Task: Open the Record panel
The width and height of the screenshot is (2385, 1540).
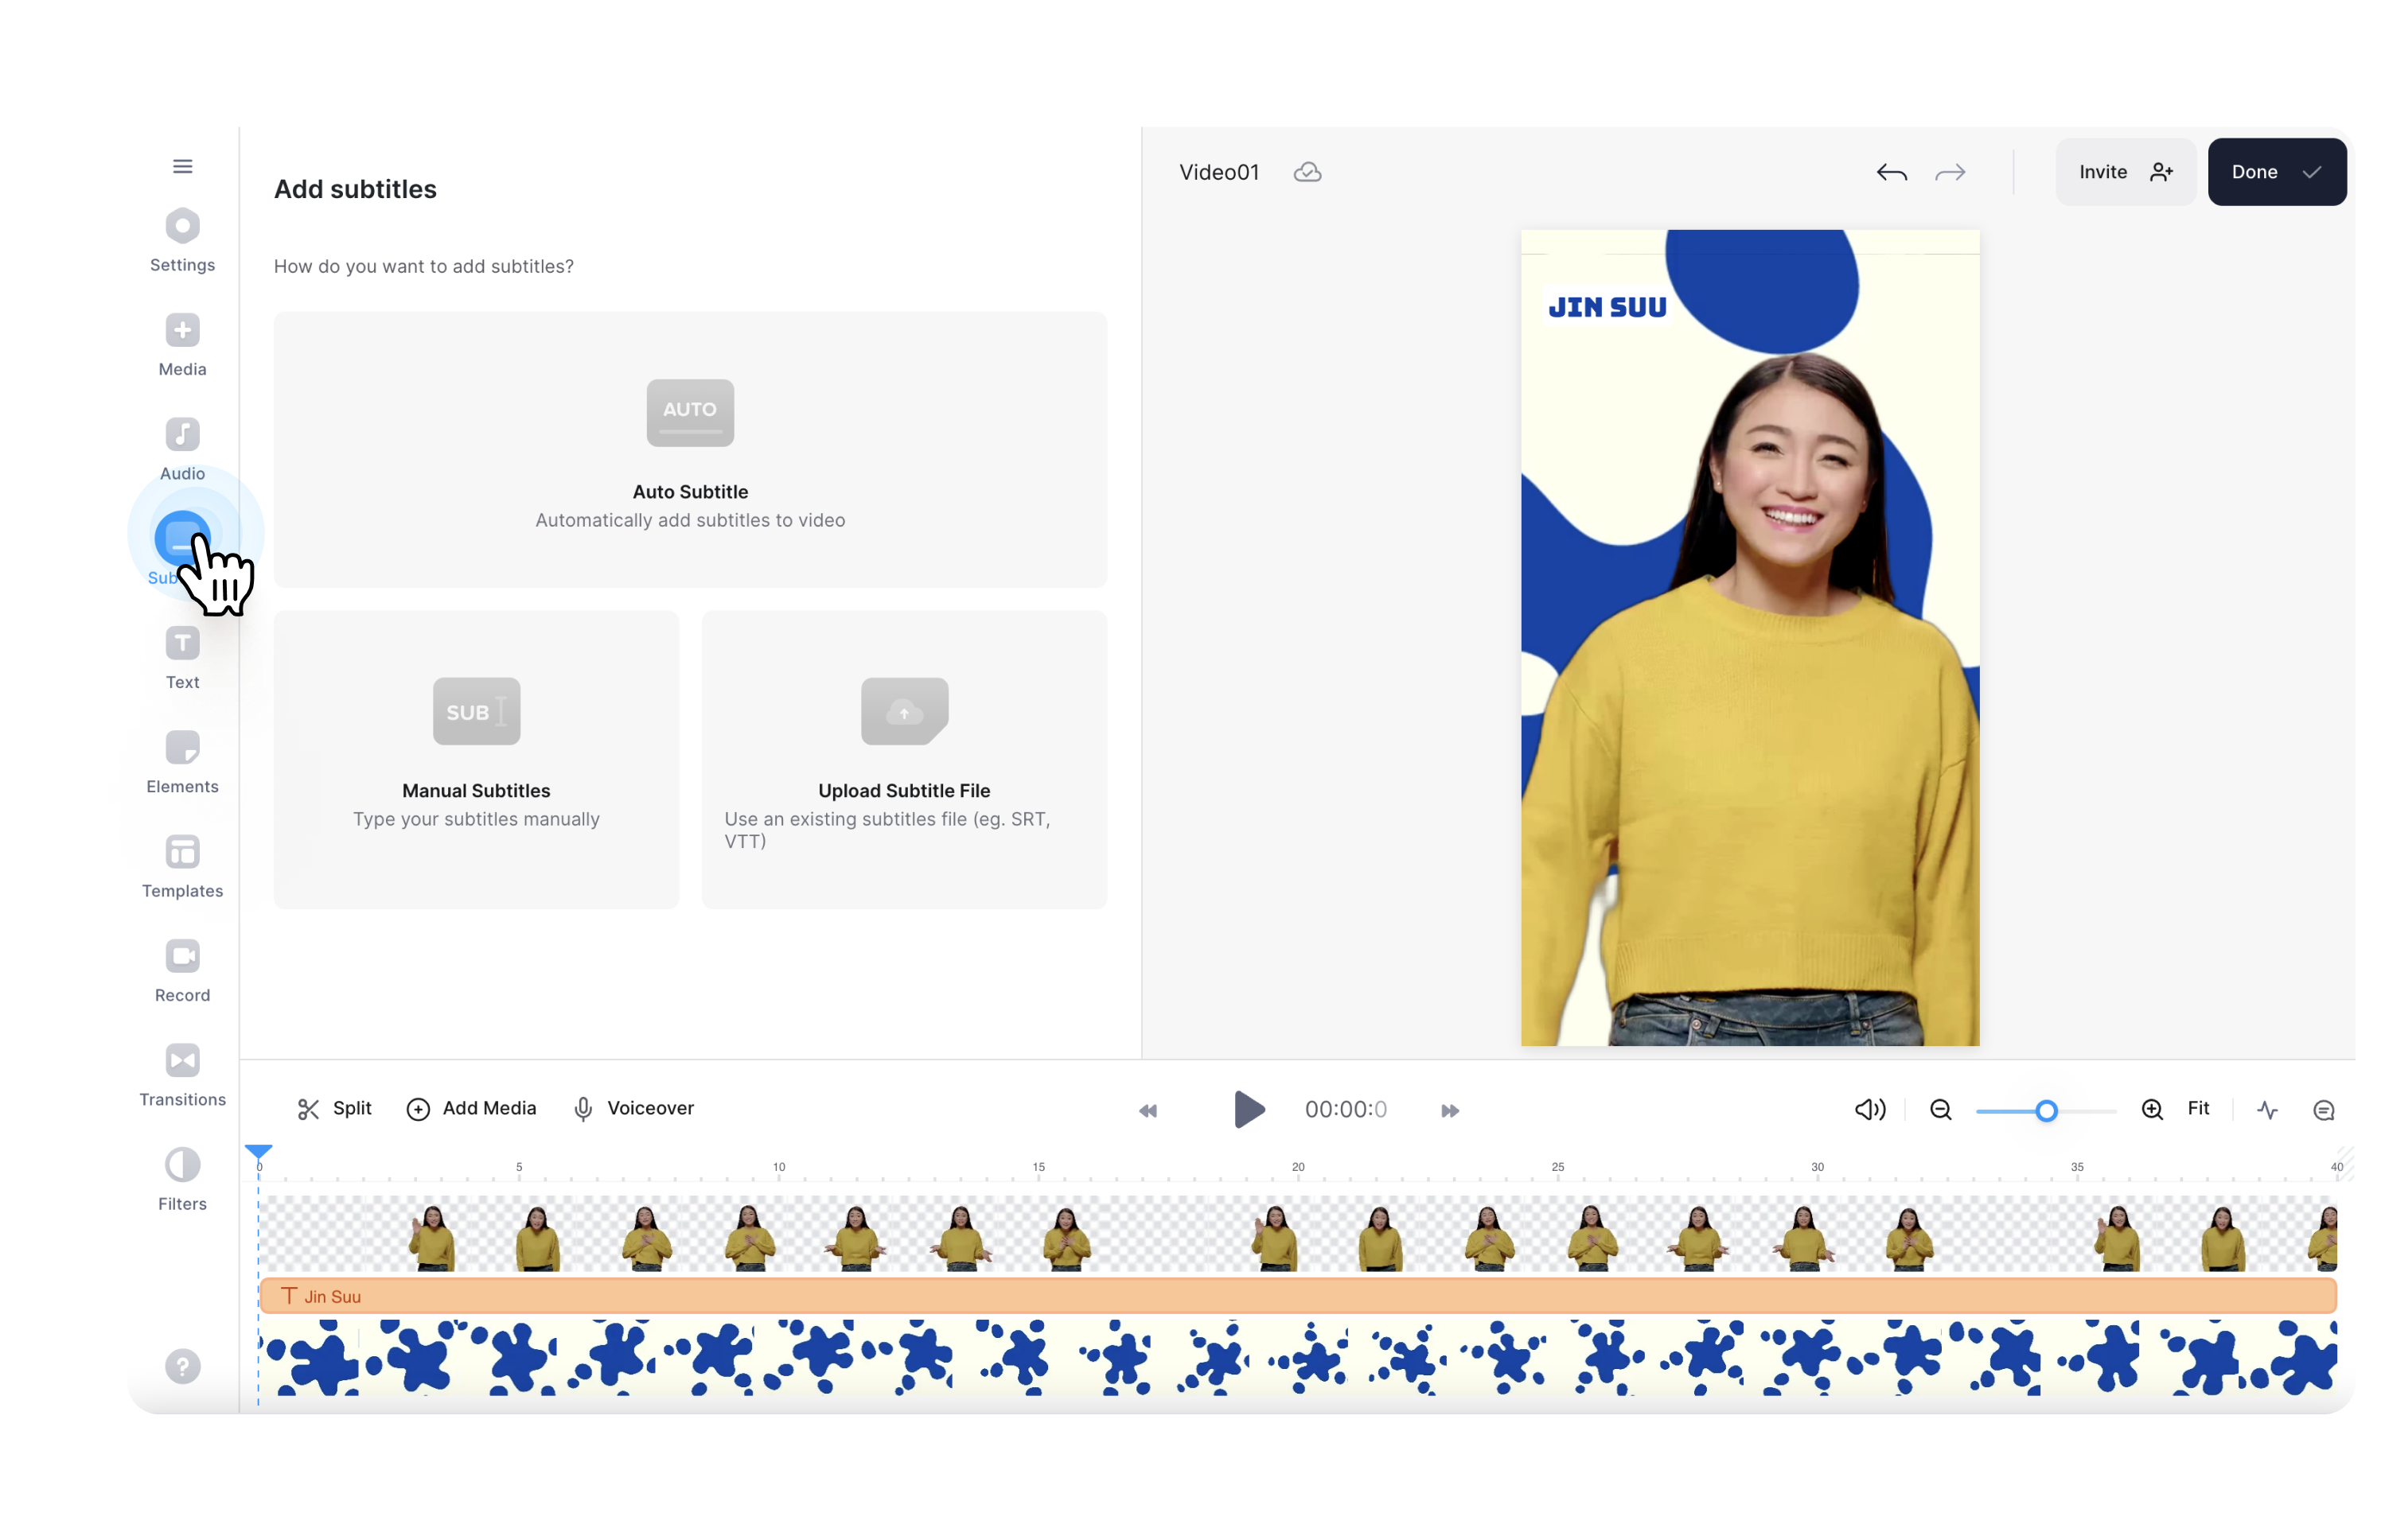Action: pos(182,970)
